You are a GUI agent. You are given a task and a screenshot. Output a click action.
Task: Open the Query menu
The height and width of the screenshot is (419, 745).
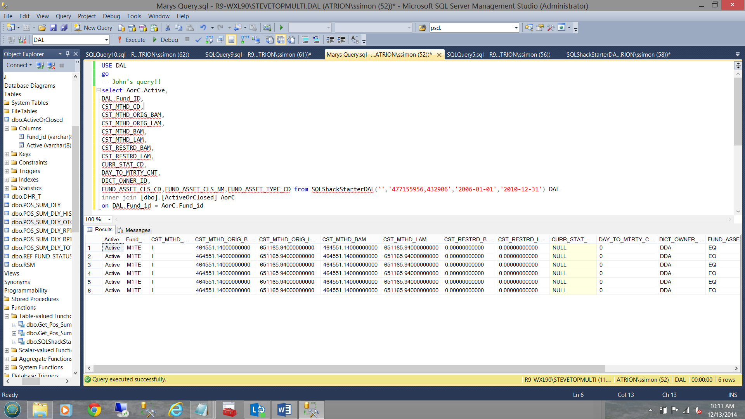pyautogui.click(x=63, y=16)
